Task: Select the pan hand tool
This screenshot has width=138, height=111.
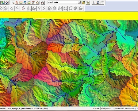Action: point(17,2)
